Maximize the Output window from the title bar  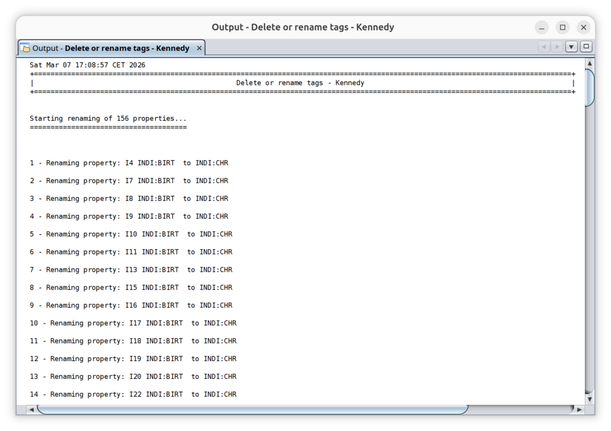[x=563, y=27]
